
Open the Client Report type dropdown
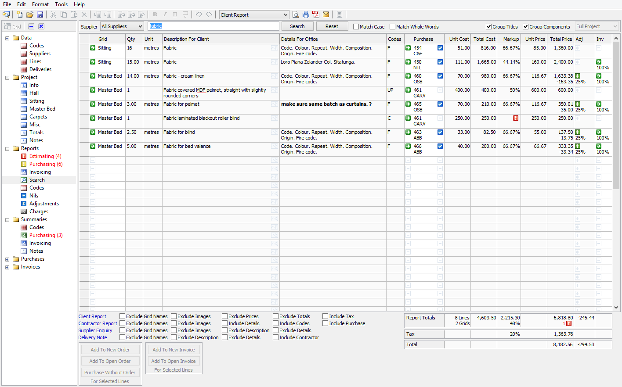pyautogui.click(x=254, y=15)
